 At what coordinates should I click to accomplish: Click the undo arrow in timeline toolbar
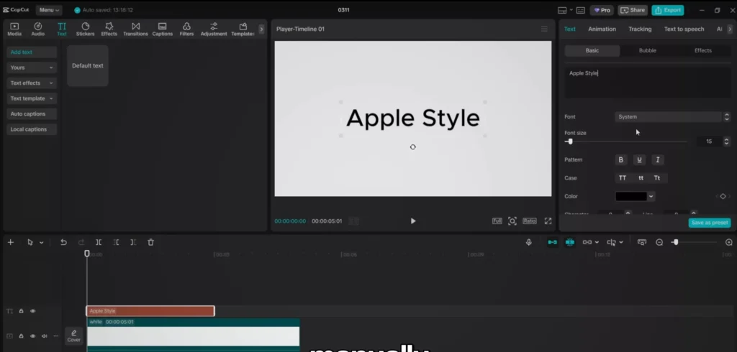[x=63, y=242]
